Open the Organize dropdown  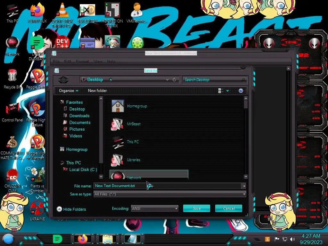click(x=69, y=91)
